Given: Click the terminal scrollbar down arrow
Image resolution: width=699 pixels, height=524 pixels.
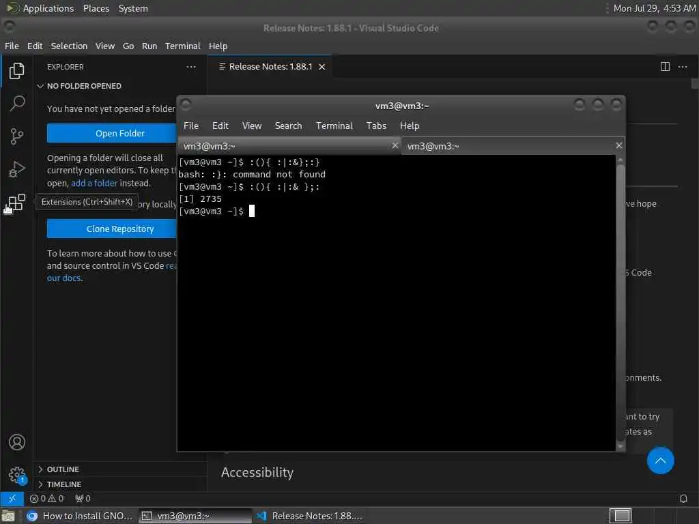Looking at the screenshot, I should 620,446.
